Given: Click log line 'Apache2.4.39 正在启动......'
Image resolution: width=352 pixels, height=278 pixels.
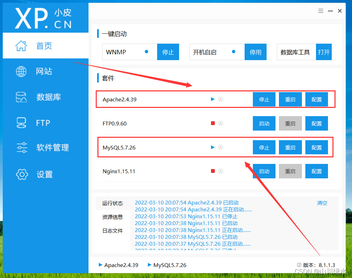Looking at the screenshot, I should (193, 210).
